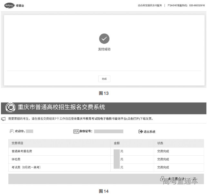Click the 由合利宝提供支付服务 text
The width and height of the screenshot is (207, 194).
pos(150,5)
